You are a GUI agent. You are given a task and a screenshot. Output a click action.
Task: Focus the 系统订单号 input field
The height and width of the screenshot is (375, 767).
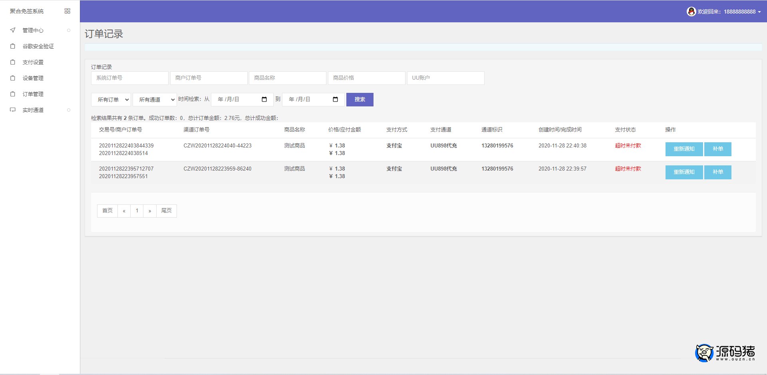[129, 78]
